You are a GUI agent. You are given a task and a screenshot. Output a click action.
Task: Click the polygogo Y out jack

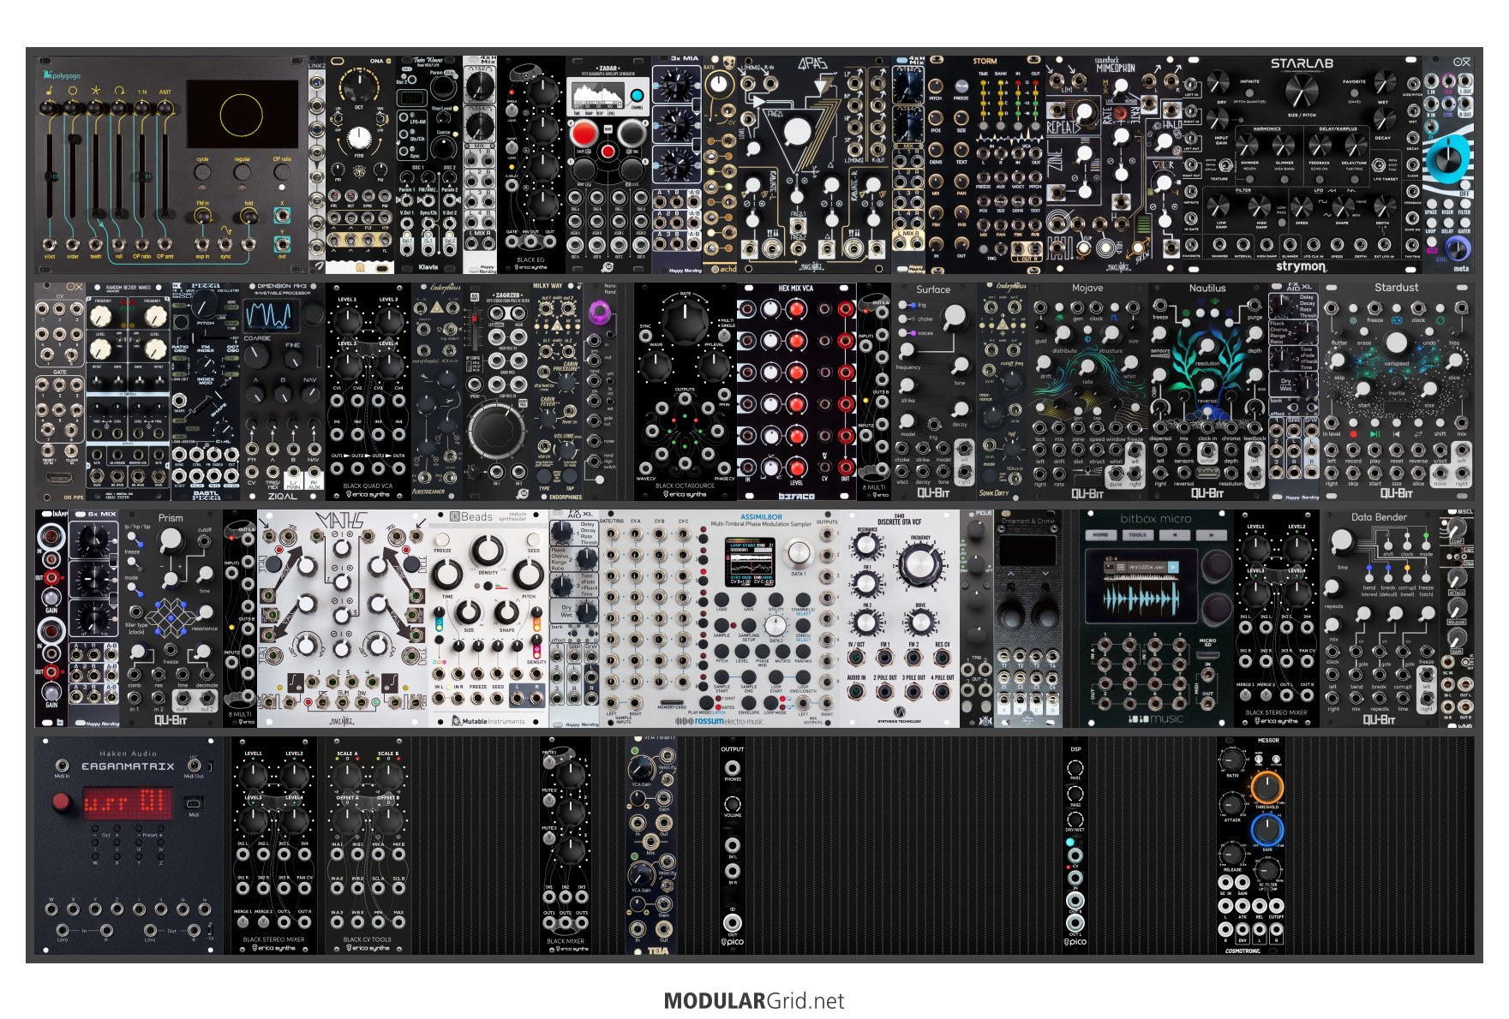pos(282,243)
